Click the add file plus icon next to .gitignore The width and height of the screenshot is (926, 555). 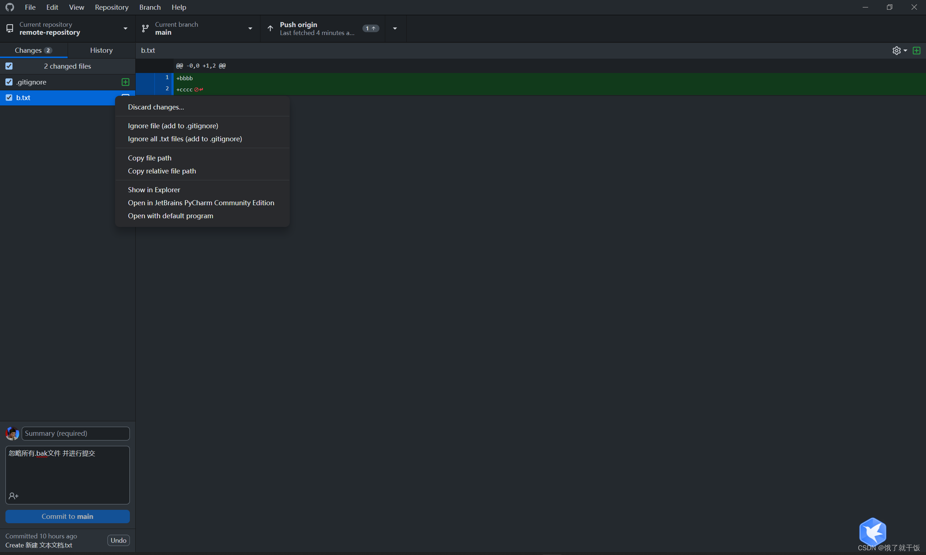(125, 81)
